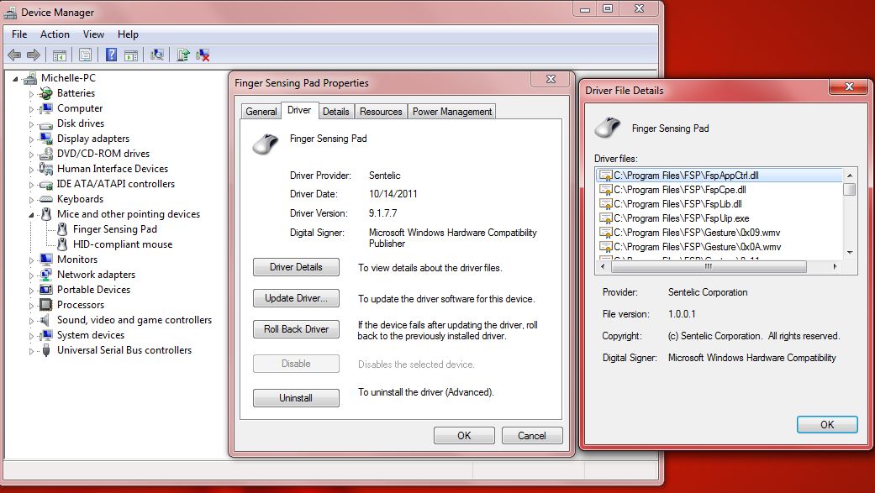Switch to the Details tab
875x493 pixels.
336,112
